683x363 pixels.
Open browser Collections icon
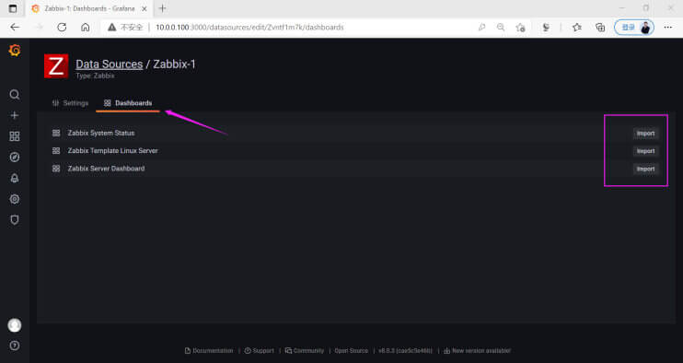click(x=600, y=27)
